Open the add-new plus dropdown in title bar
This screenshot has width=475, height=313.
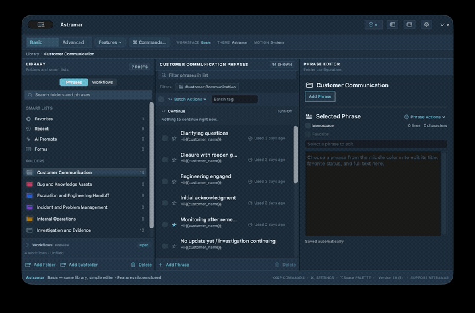point(373,25)
